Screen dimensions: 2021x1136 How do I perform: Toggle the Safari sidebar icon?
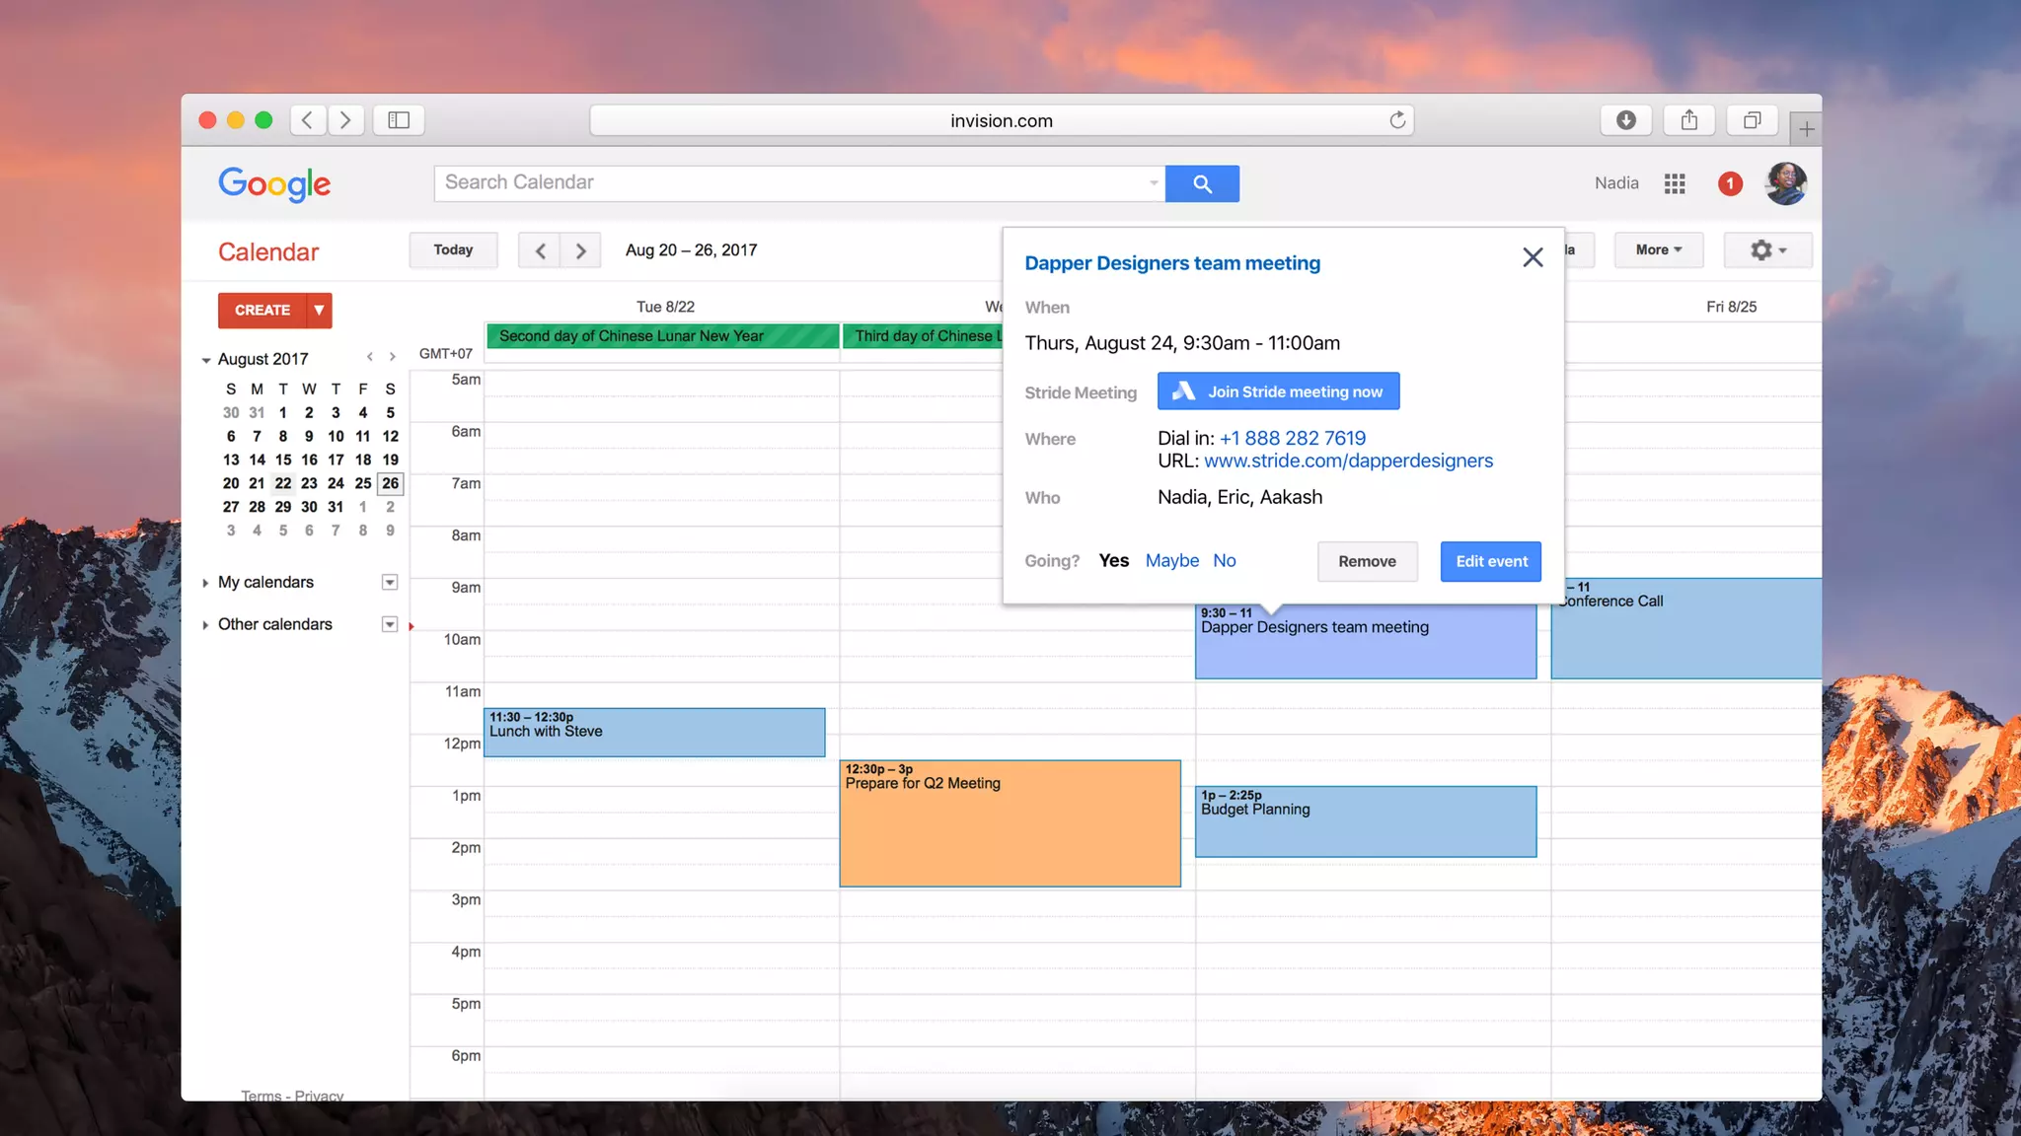[399, 120]
